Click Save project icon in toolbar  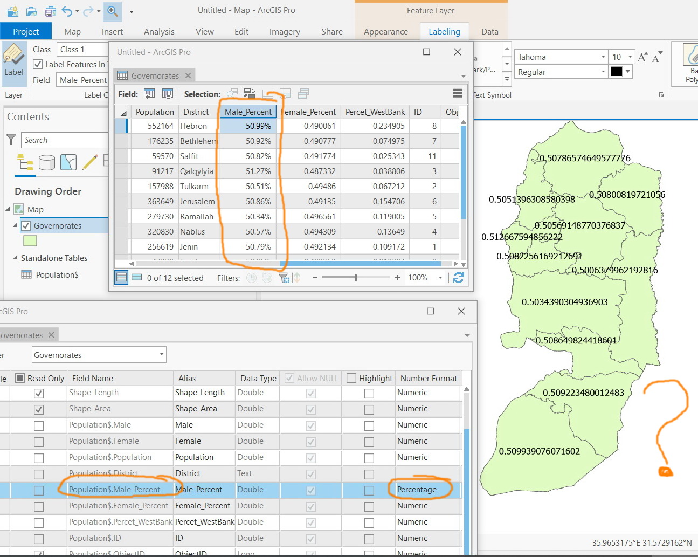click(x=50, y=11)
